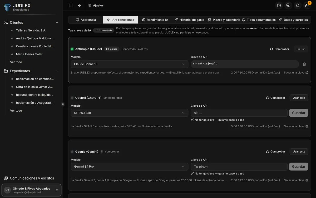Screen dimensions: 316x198
Task: Click the sidebar resize grip handle
Action: click(x=63, y=105)
